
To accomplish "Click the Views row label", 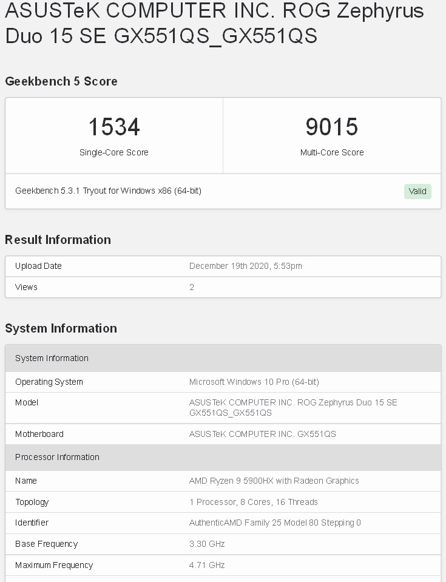I will 26,287.
